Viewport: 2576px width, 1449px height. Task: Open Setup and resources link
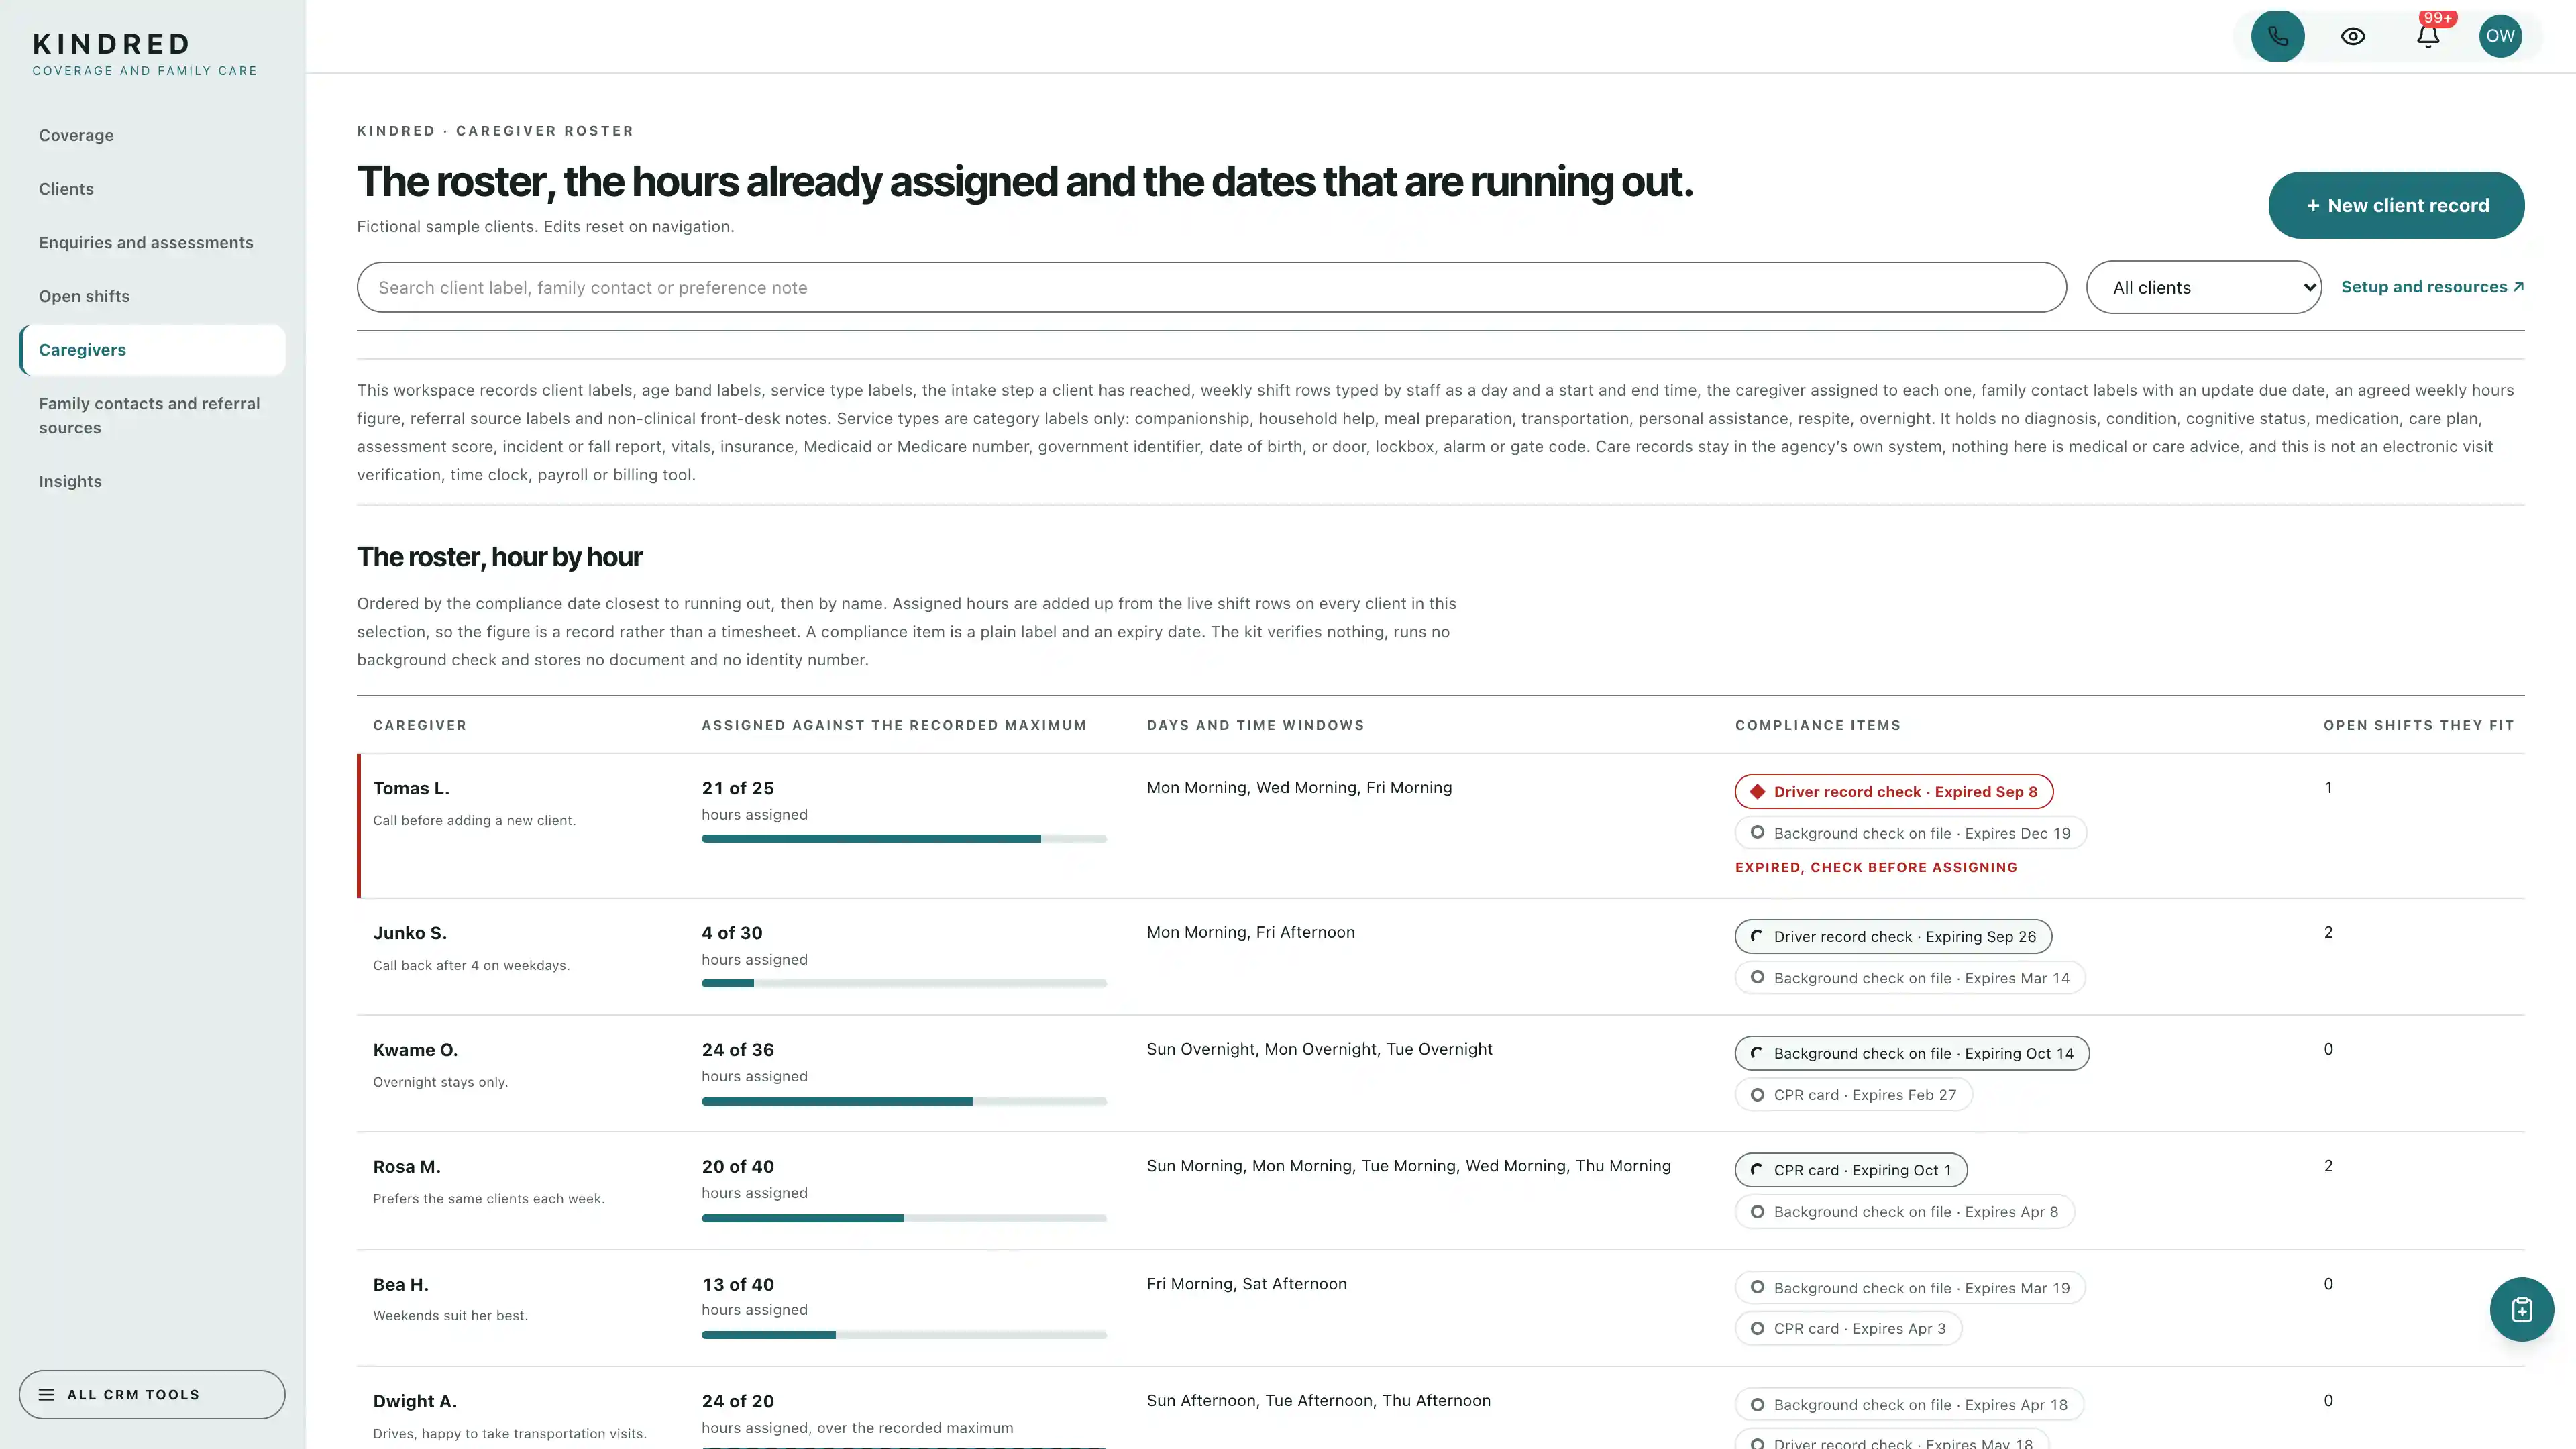pos(2432,287)
